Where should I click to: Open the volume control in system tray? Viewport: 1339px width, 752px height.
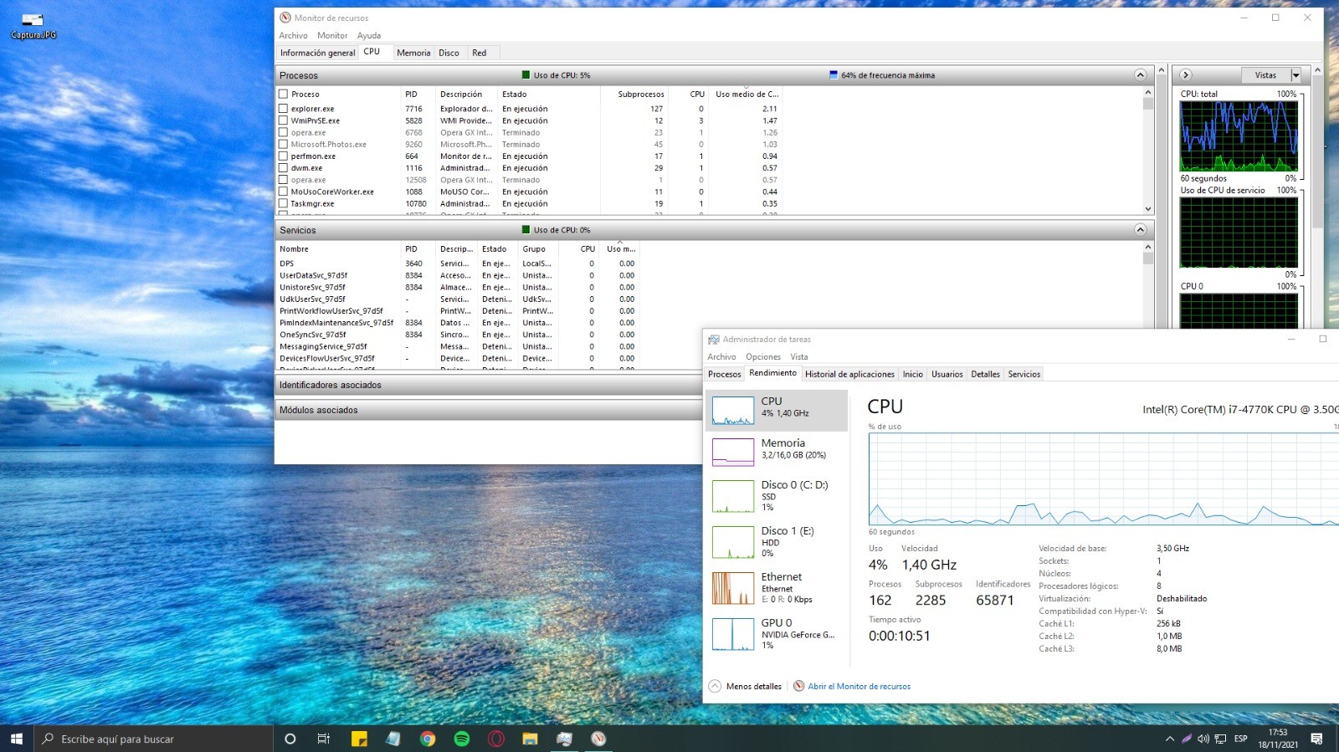click(x=1203, y=739)
